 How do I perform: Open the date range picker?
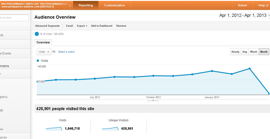[243, 16]
